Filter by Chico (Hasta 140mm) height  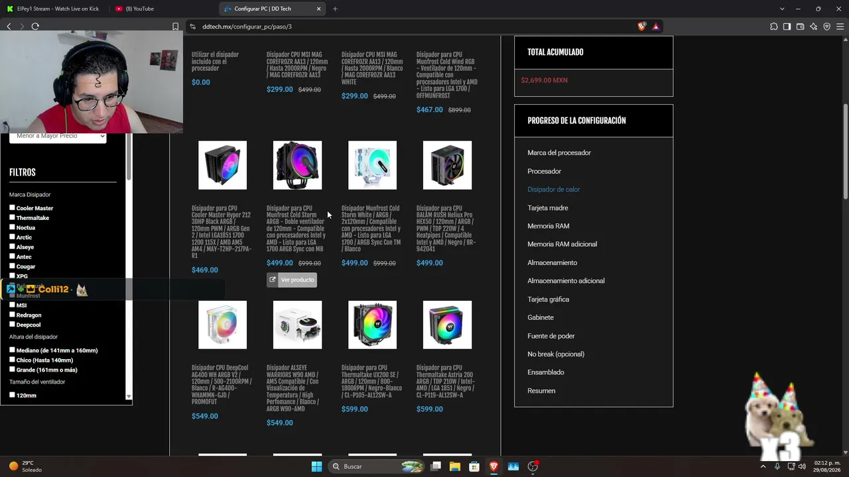[x=12, y=360]
